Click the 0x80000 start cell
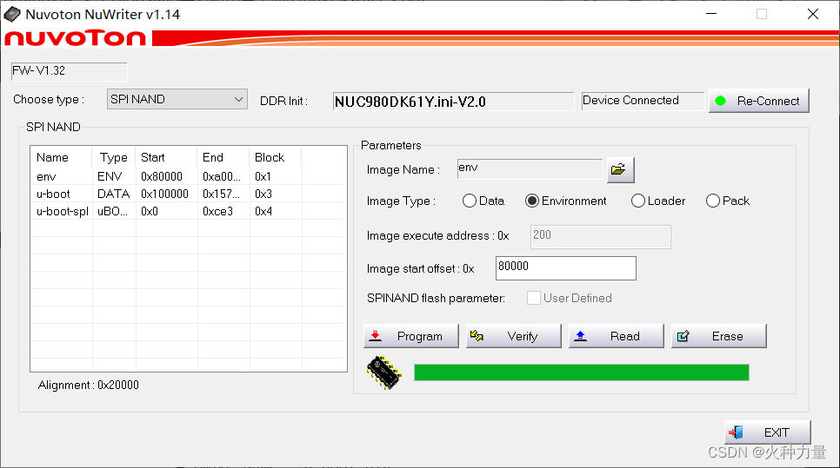 coord(162,176)
